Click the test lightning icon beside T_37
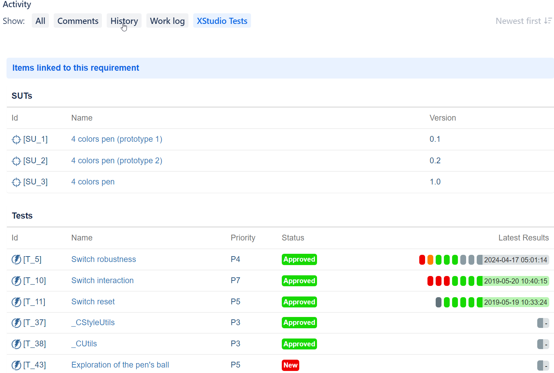Screen dimensions: 554x373 (x=16, y=323)
